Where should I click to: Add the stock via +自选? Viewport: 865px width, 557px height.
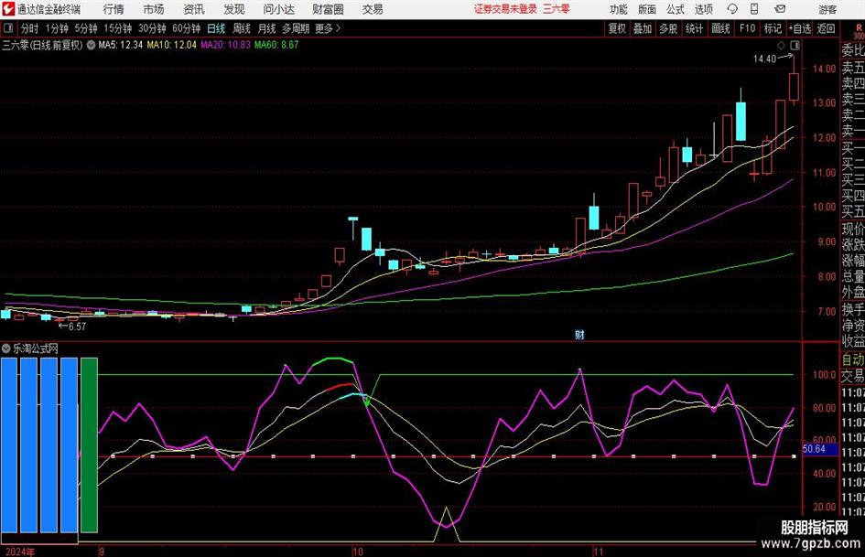pos(800,28)
